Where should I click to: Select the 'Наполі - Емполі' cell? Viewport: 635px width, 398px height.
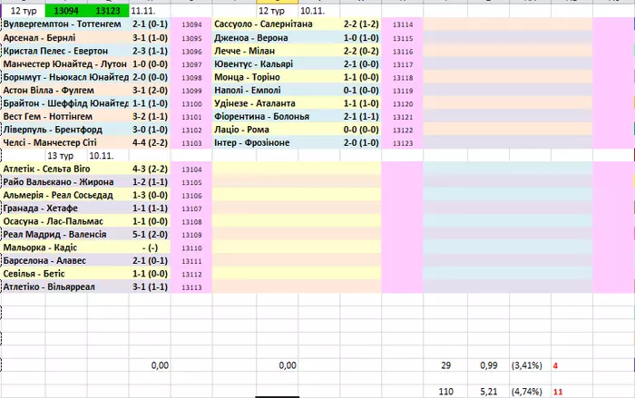276,91
